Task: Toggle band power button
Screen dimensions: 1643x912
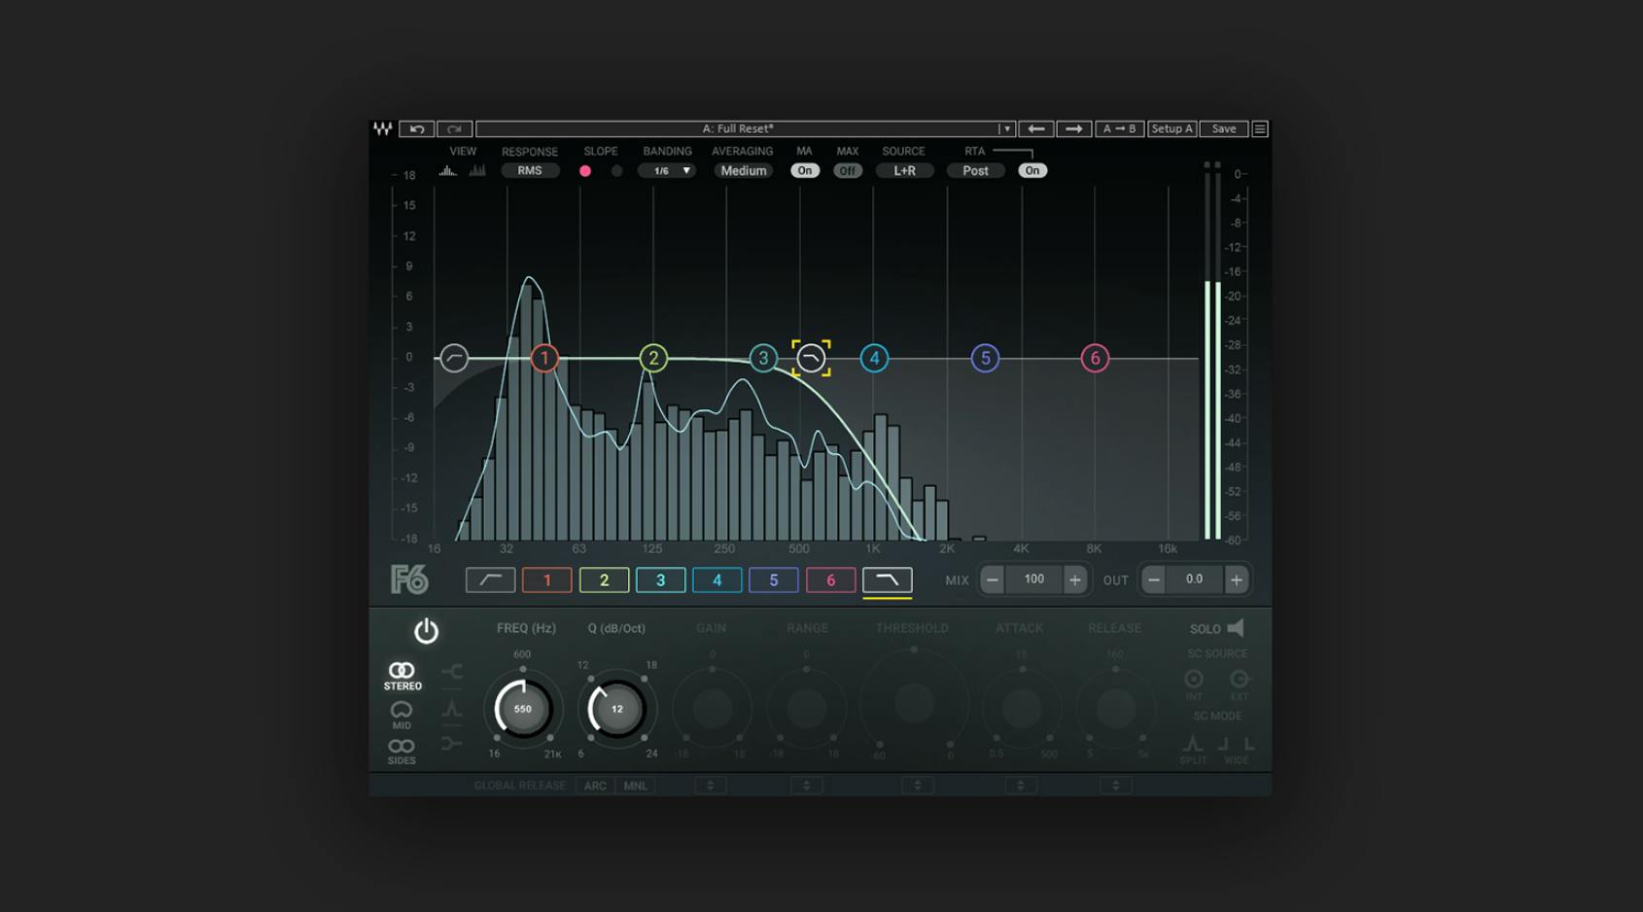Action: coord(426,631)
